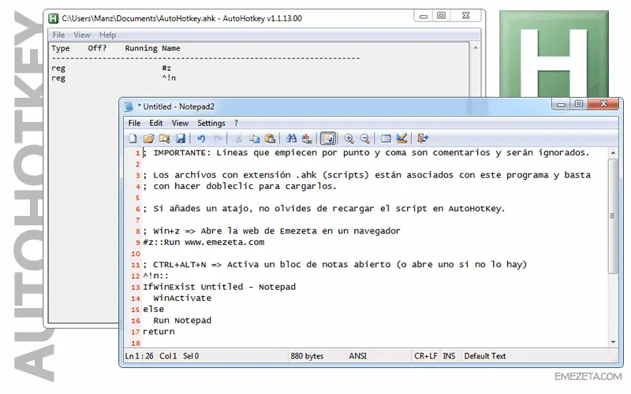Click the CR+LF line ending status entry

[426, 356]
